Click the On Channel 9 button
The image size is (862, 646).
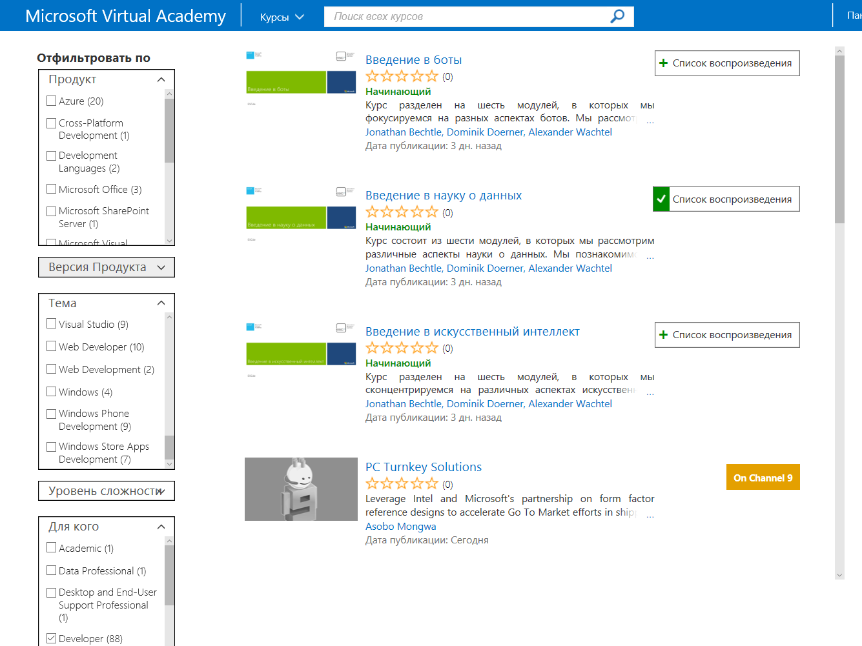coord(763,477)
